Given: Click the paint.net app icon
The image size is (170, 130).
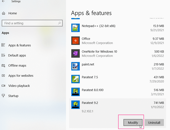Looking at the screenshot, I should 75,66.
